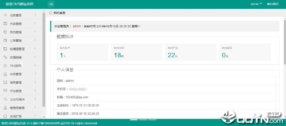Viewport: 286px width, 126px height.
Task: Expand the 友情链接 chevron arrow
Action: [x=35, y=57]
